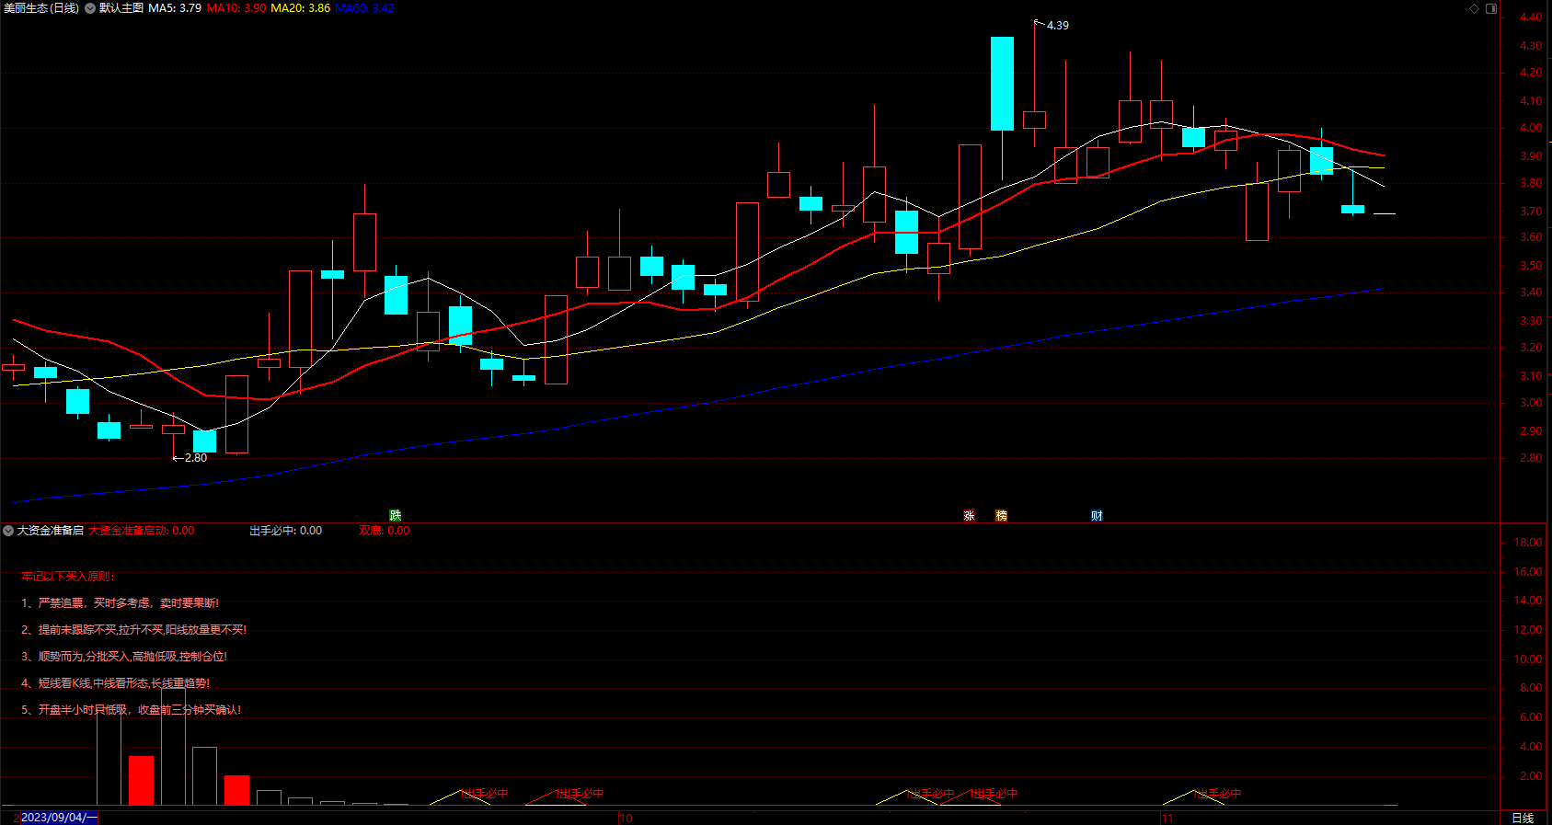Screen dimensions: 1552x825
Task: Click the 2.80 low price label
Action: [196, 458]
